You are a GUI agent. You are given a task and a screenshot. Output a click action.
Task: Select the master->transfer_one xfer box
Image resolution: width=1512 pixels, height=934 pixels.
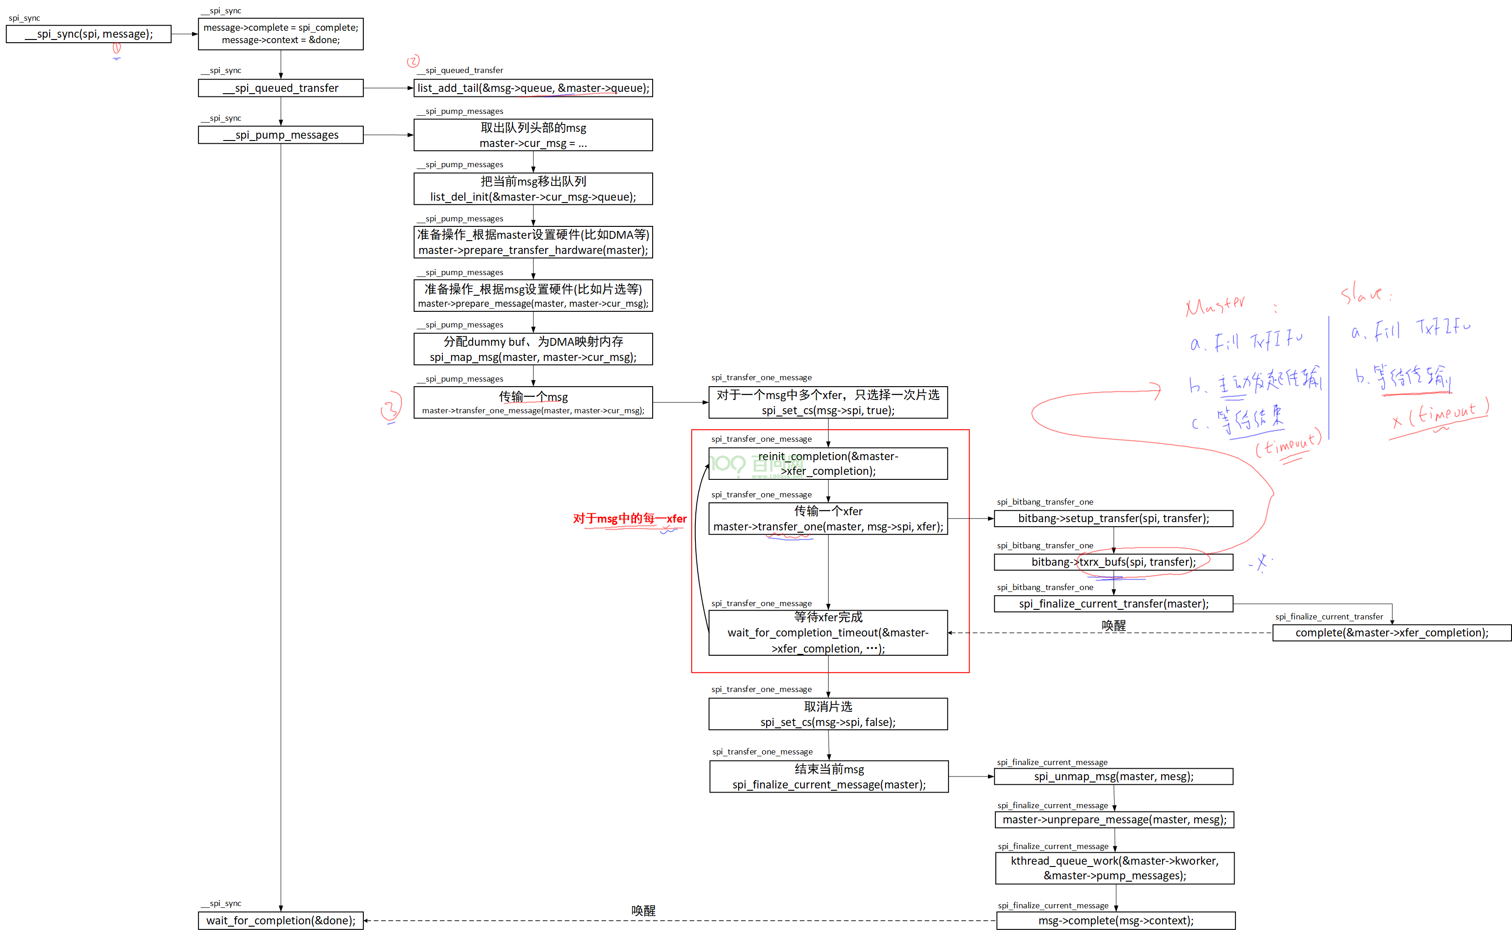pyautogui.click(x=828, y=518)
